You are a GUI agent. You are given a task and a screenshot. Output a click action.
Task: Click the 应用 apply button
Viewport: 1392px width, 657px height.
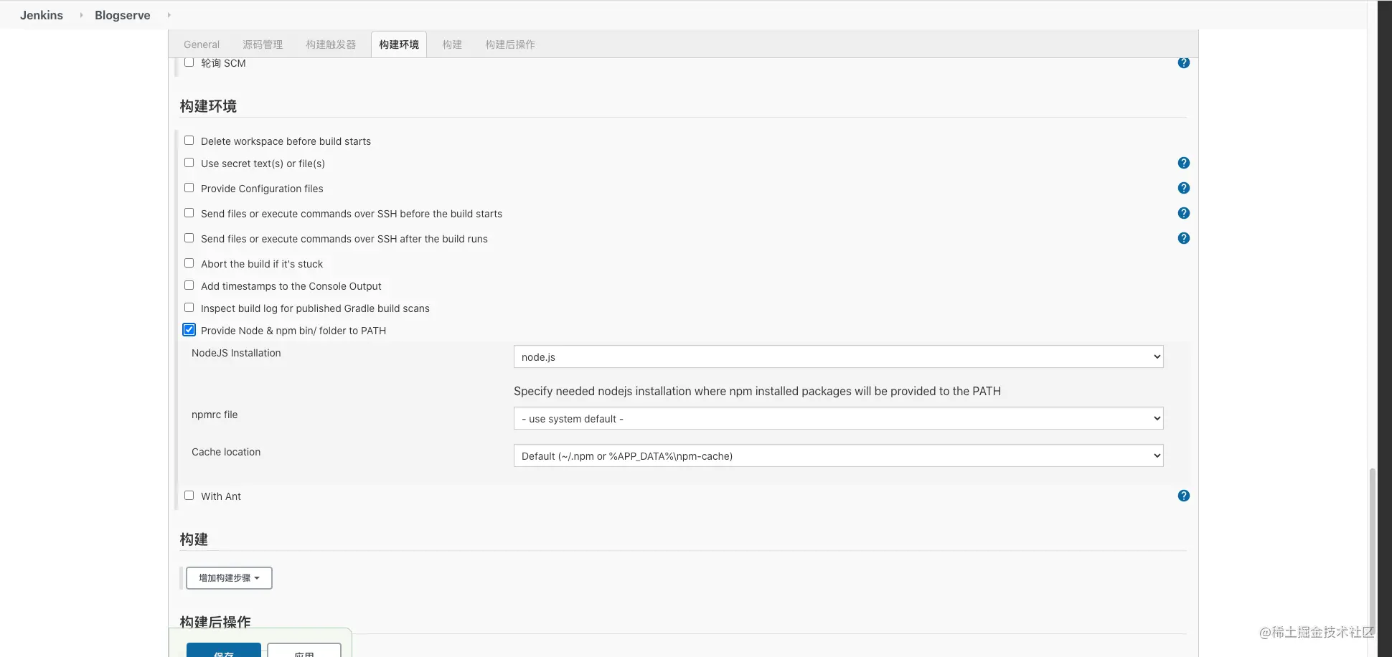coord(304,651)
